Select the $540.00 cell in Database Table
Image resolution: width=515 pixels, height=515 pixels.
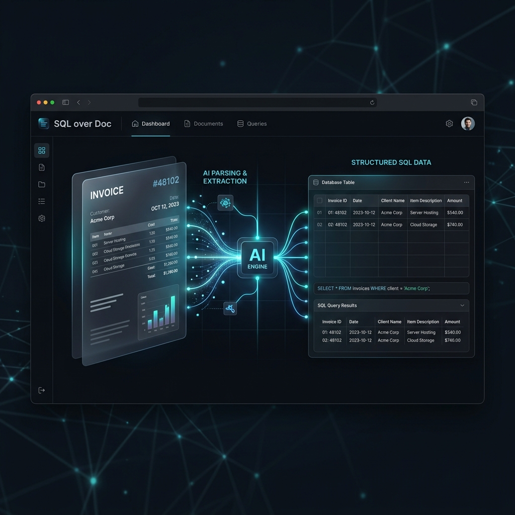pyautogui.click(x=455, y=213)
